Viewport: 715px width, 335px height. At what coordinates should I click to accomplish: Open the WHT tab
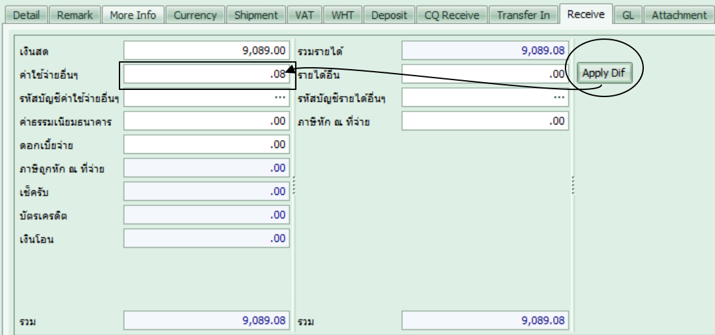click(x=343, y=15)
